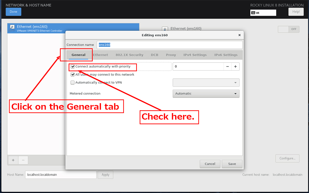Click the Metered connection label
This screenshot has height=193, width=309.
tap(85, 94)
